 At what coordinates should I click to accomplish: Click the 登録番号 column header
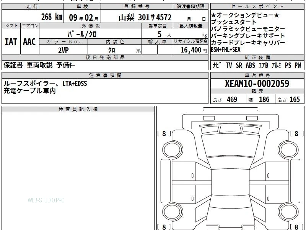coord(137,7)
